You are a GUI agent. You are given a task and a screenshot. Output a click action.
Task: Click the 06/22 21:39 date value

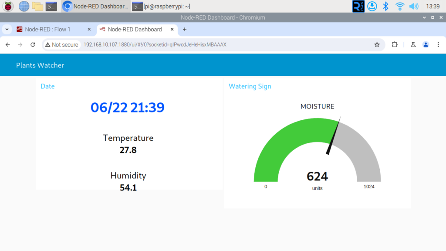click(x=128, y=107)
